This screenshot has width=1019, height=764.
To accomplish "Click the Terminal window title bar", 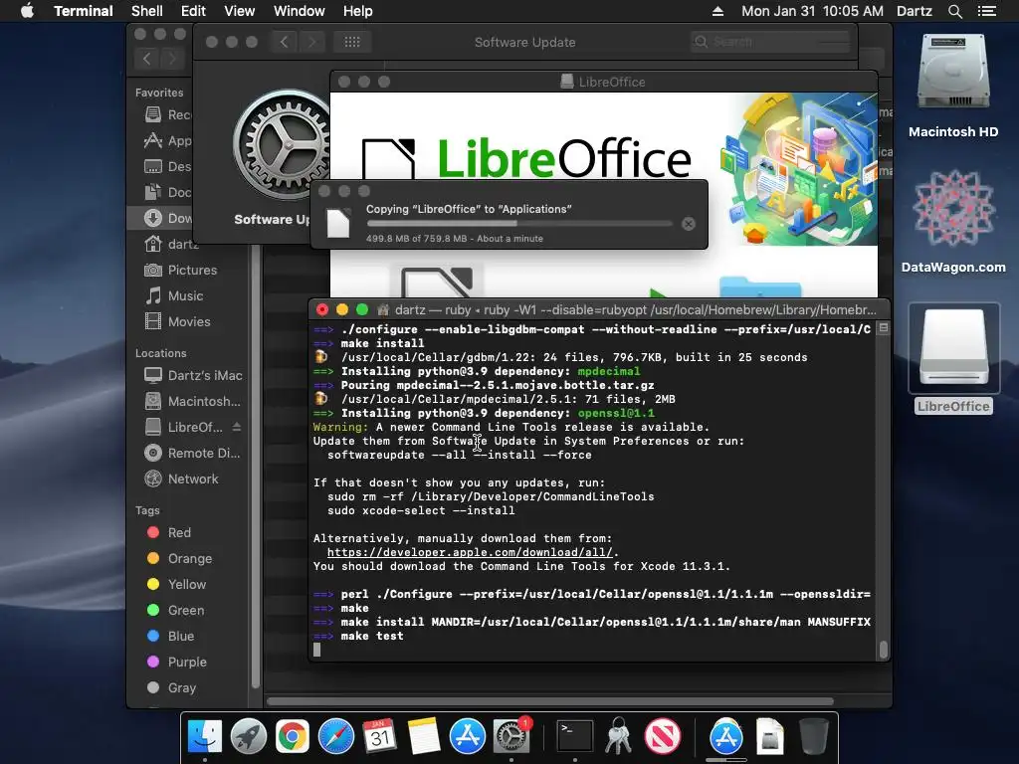I will tap(598, 310).
